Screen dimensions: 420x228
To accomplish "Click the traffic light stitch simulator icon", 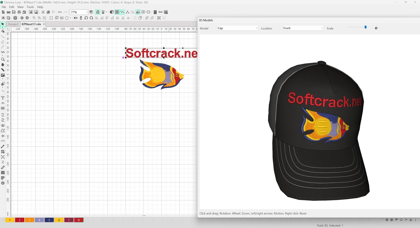I will (x=103, y=12).
